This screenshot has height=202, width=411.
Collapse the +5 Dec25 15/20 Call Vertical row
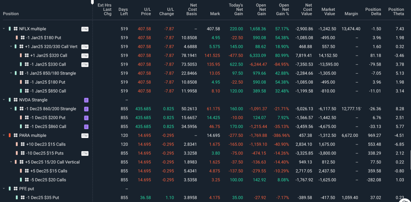(11, 162)
